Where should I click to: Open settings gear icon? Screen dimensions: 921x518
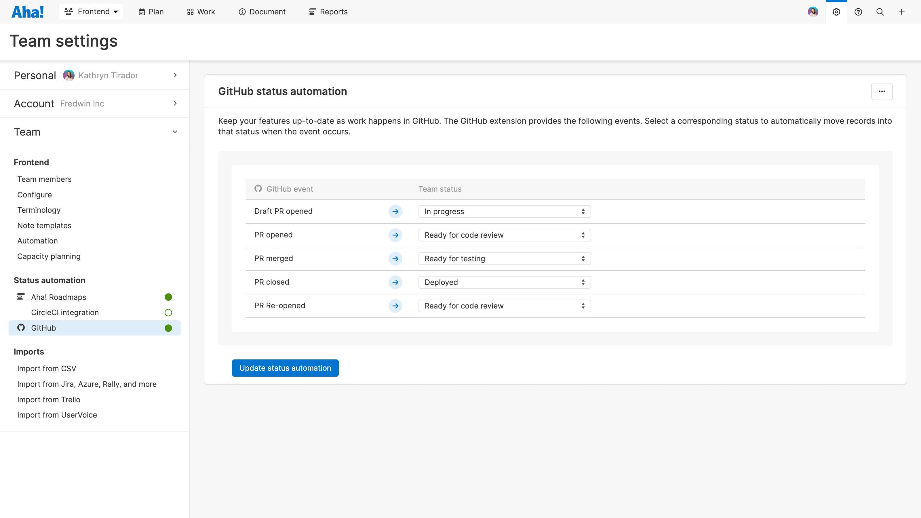(836, 12)
